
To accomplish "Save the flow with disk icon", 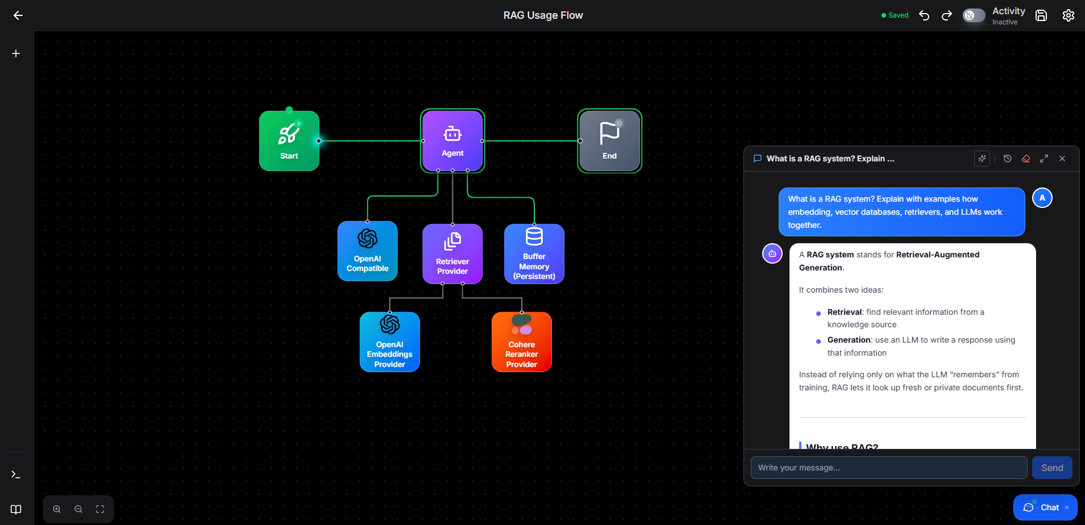I will pyautogui.click(x=1041, y=15).
